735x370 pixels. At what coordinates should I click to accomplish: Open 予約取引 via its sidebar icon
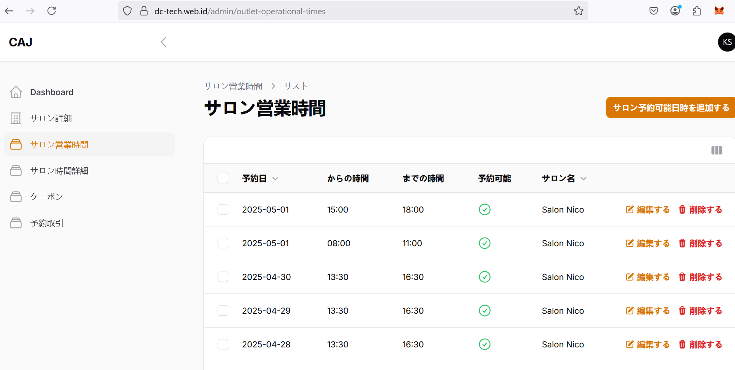(x=16, y=223)
